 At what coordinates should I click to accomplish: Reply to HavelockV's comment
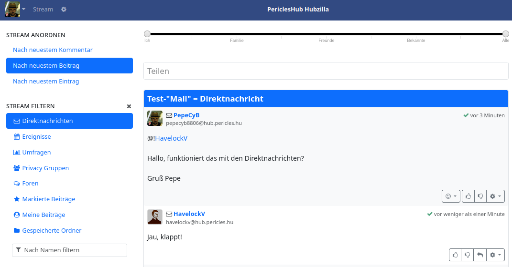click(x=480, y=255)
